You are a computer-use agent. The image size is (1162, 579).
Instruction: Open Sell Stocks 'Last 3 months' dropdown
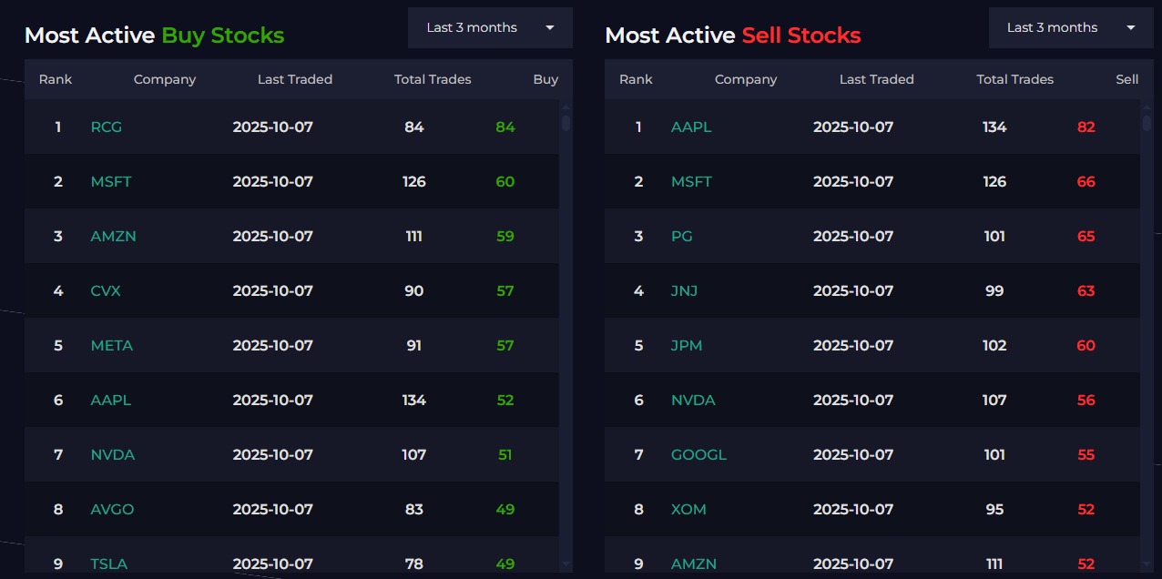1071,27
